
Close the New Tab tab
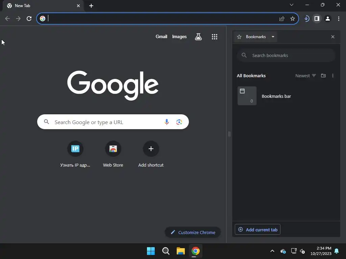pos(78,6)
